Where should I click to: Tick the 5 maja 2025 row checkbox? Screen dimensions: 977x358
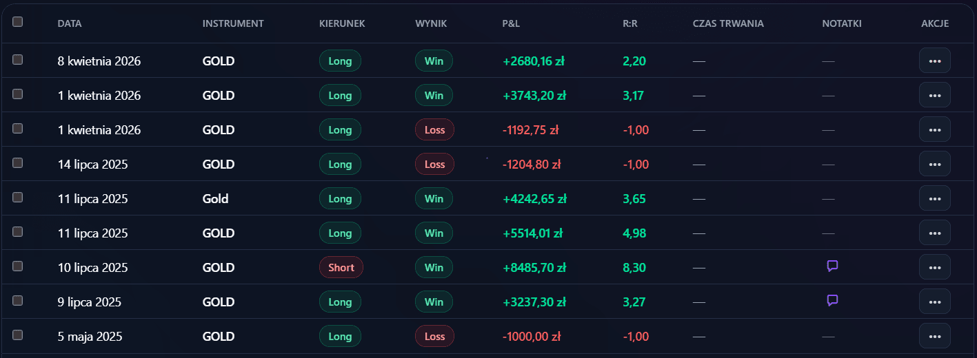(18, 335)
